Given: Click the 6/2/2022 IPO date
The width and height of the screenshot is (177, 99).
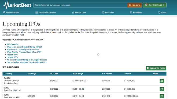Looking at the screenshot, I should pyautogui.click(x=54, y=81).
